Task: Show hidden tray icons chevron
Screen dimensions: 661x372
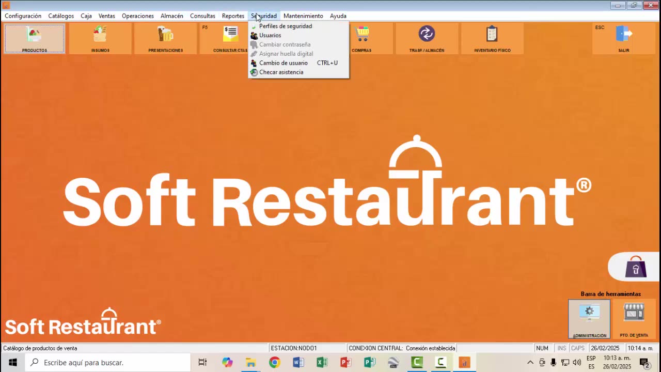Action: click(x=530, y=363)
